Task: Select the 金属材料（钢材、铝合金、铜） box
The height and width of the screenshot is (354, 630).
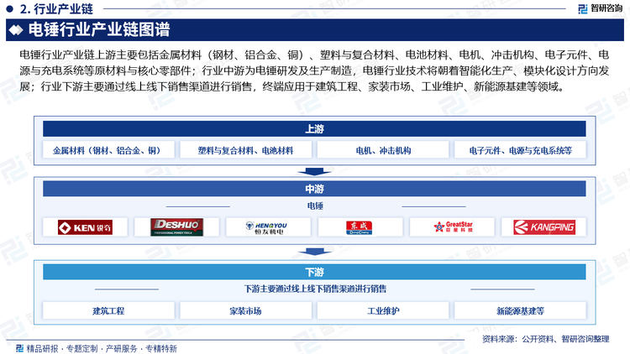Action: [108, 150]
